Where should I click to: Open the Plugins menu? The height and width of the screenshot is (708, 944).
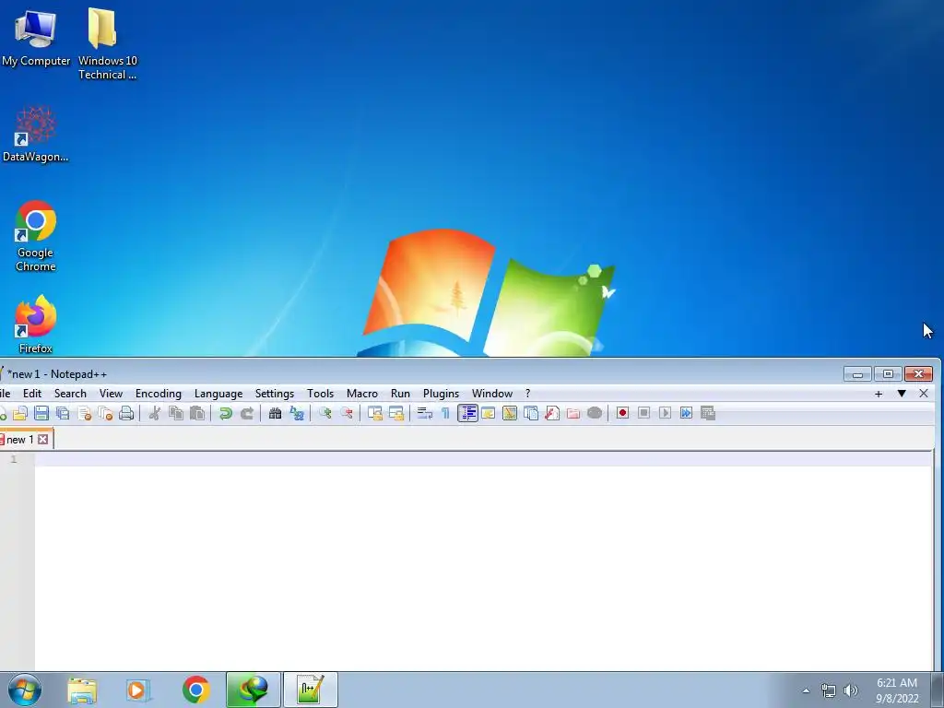click(x=441, y=394)
